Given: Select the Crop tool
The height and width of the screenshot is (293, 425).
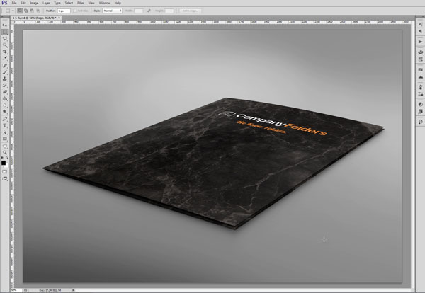Looking at the screenshot, I should pyautogui.click(x=5, y=52).
